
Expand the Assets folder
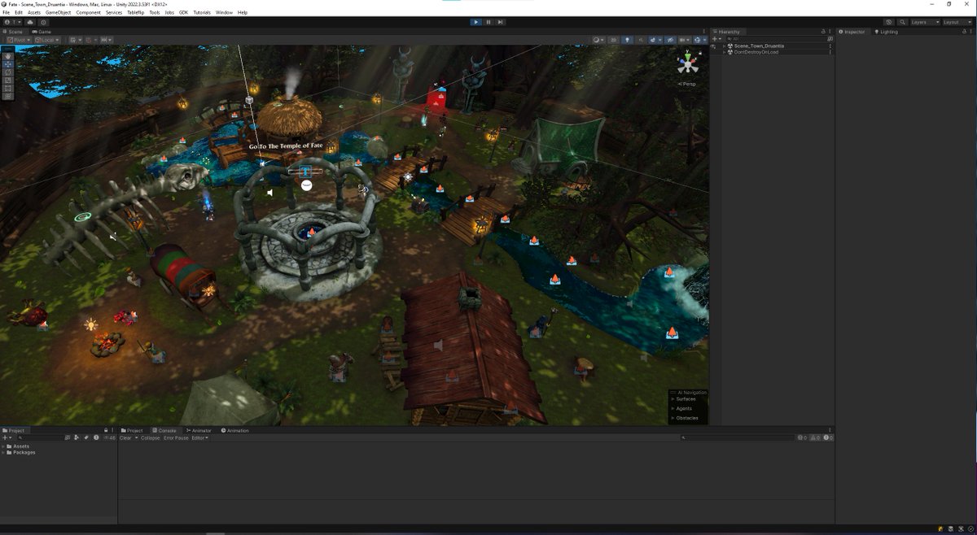pyautogui.click(x=3, y=446)
